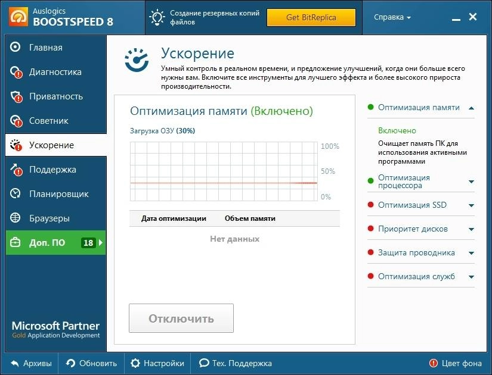Click the Нет данных text

(234, 239)
